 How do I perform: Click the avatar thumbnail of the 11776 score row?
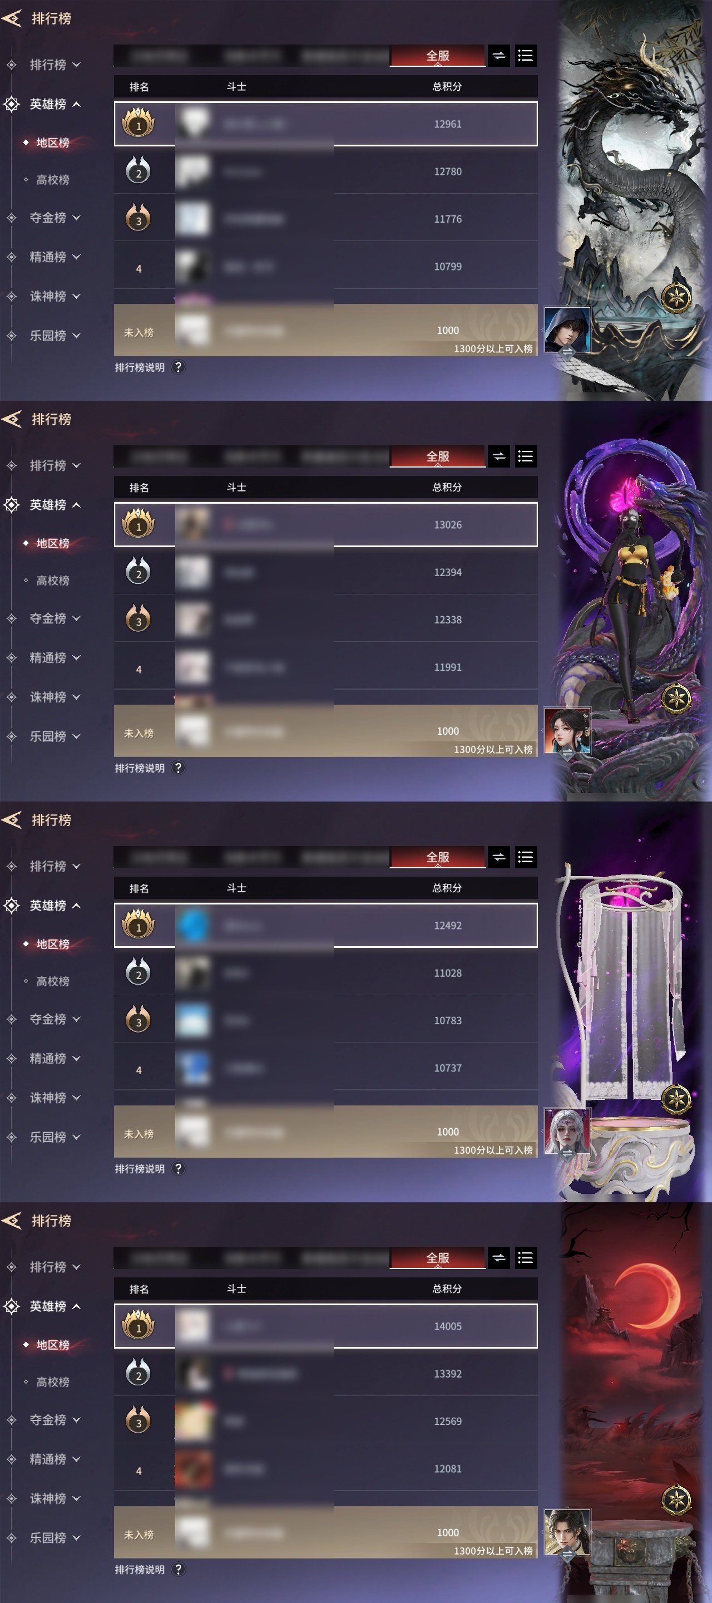tap(194, 219)
